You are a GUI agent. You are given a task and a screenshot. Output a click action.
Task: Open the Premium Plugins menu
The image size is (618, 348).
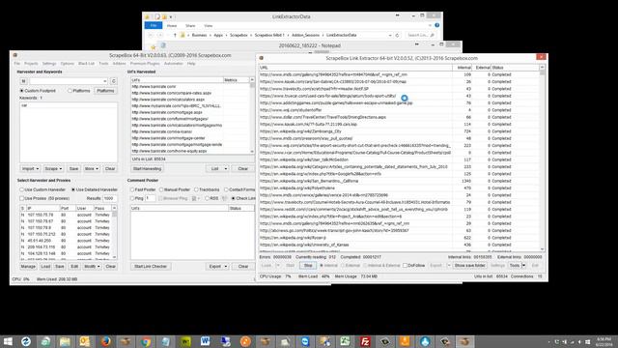pos(145,64)
